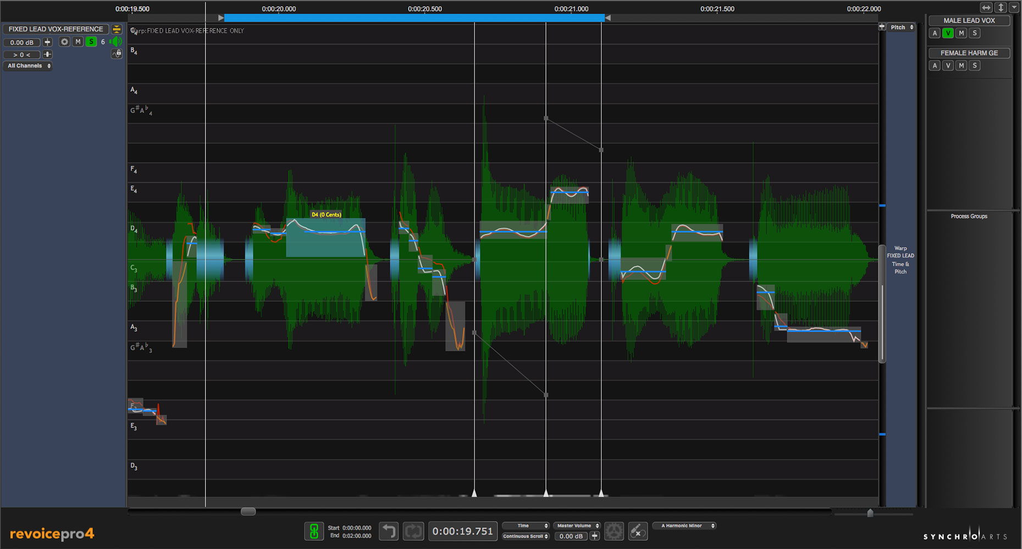Image resolution: width=1022 pixels, height=549 pixels.
Task: Click the > 0 < pan value field
Action: (x=22, y=55)
